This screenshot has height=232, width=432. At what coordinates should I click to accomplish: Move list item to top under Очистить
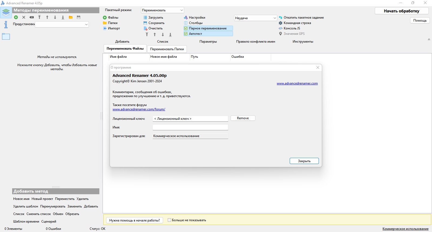pos(147,35)
